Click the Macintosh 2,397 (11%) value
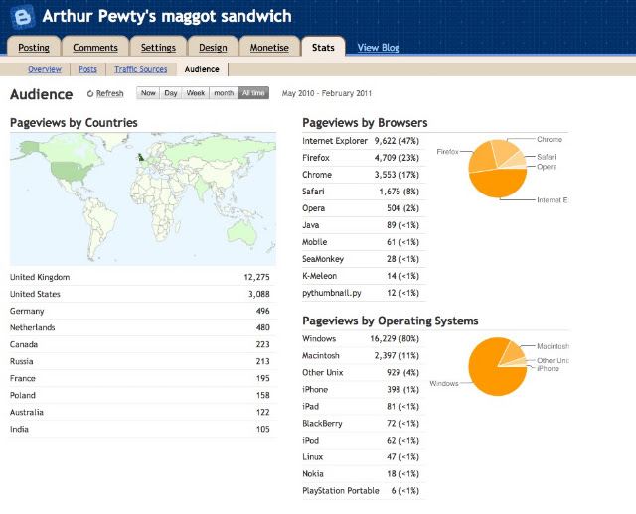636x514 pixels. (x=397, y=356)
